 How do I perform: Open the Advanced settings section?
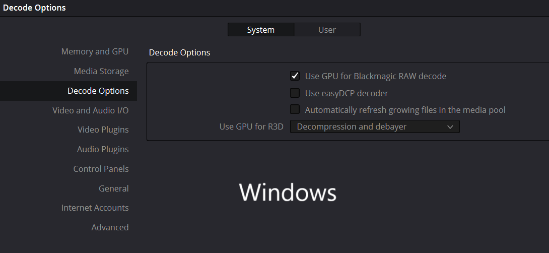[x=110, y=227]
